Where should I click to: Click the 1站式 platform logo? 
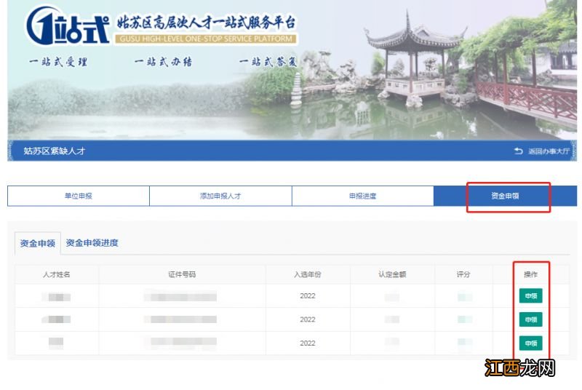click(x=68, y=26)
